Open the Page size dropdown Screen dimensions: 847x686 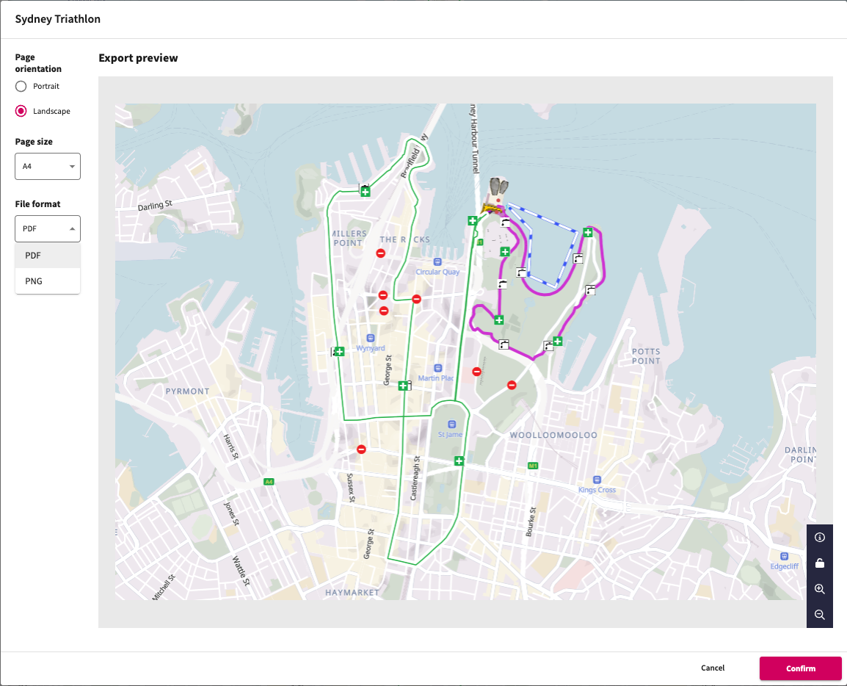pos(47,166)
